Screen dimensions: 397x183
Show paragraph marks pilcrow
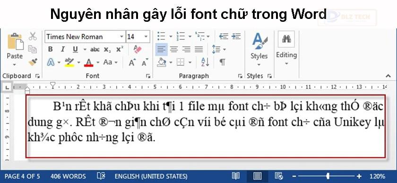222,62
